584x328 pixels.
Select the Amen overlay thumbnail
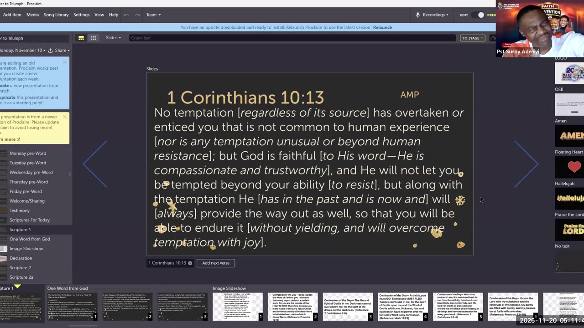(x=569, y=135)
